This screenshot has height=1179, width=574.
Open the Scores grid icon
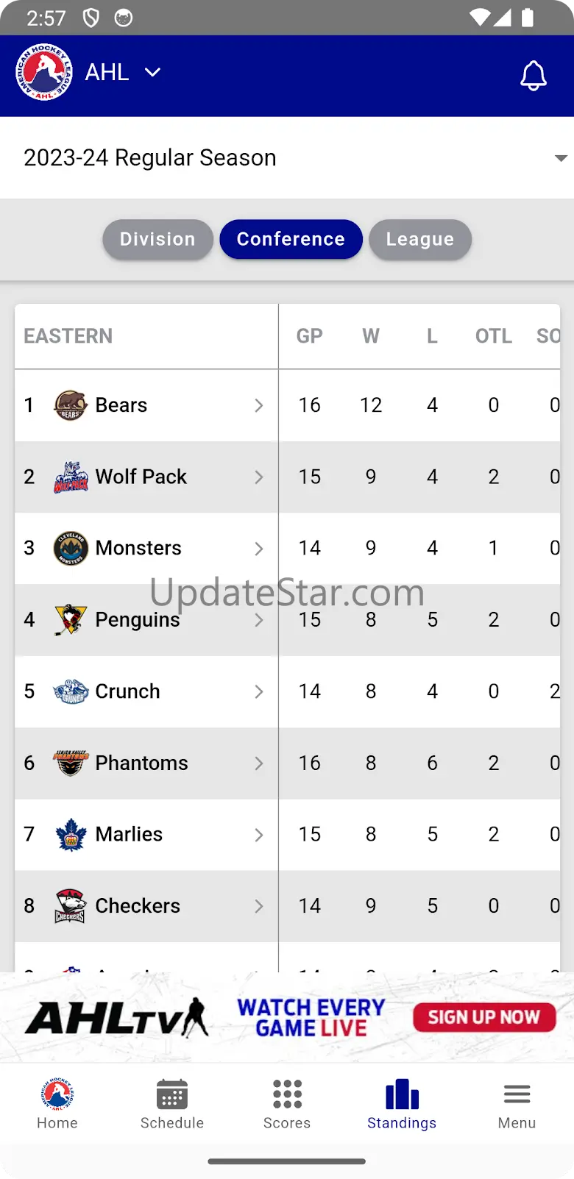coord(287,1094)
